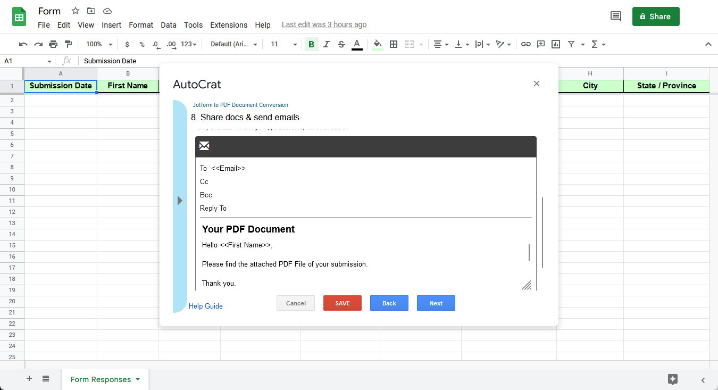
Task: Click the undo icon
Action: pos(23,44)
